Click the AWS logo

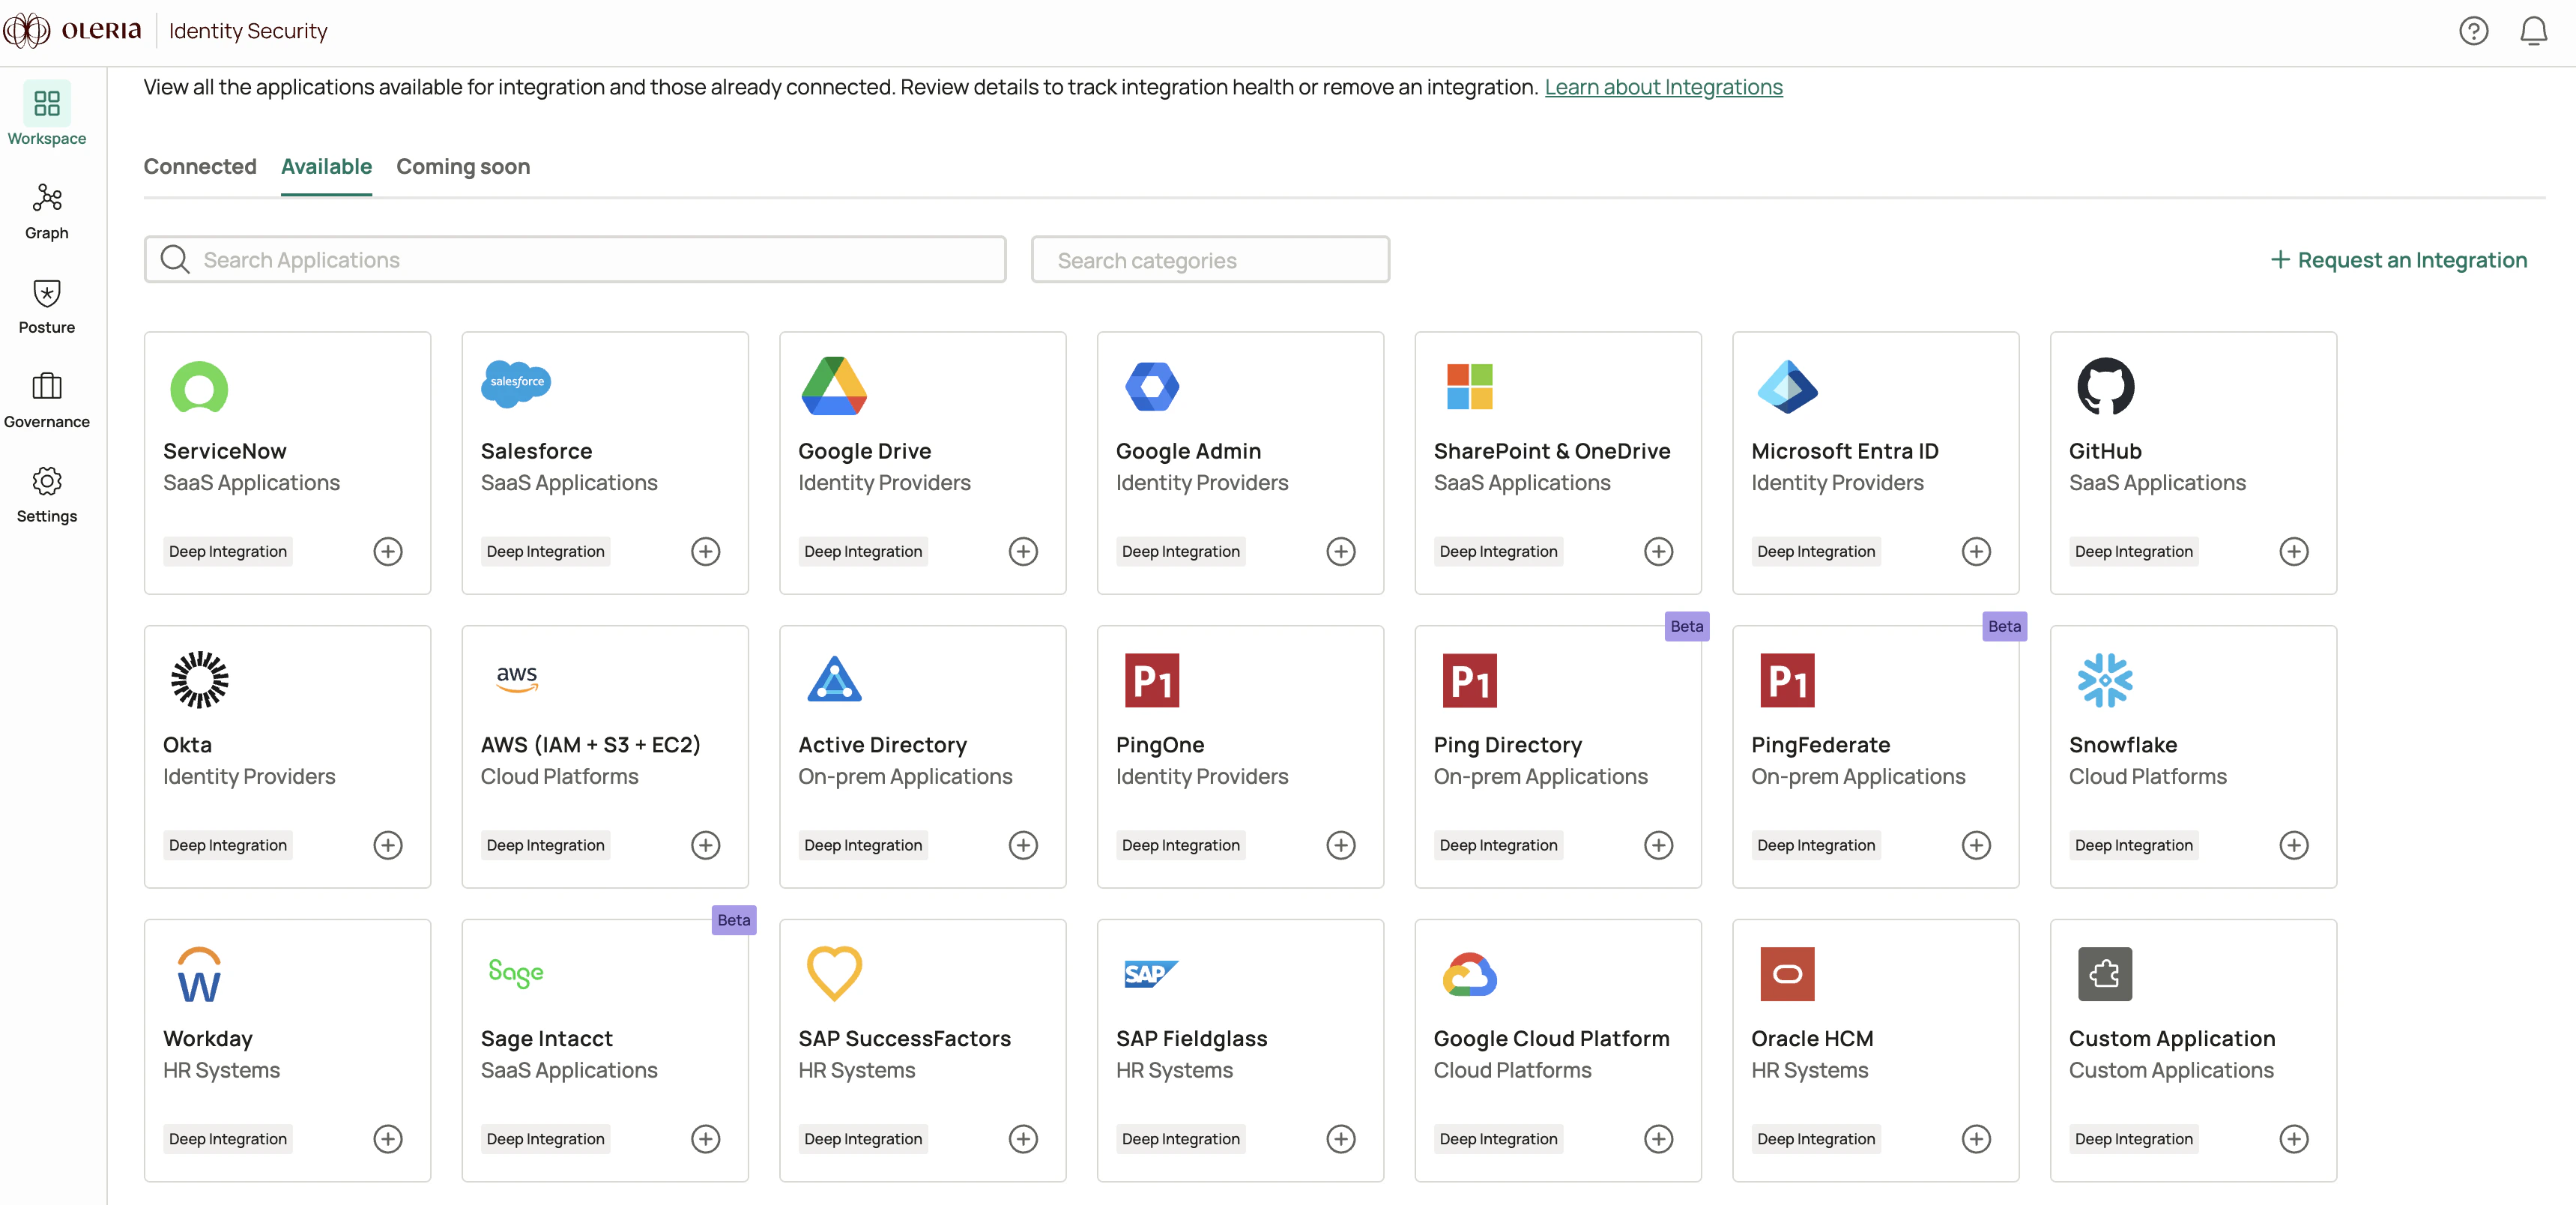pyautogui.click(x=517, y=679)
